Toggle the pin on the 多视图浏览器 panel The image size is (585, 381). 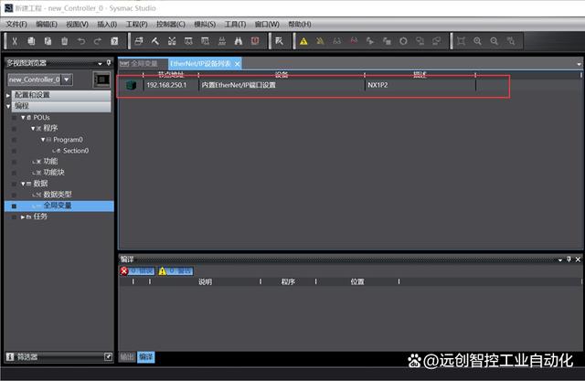[109, 63]
